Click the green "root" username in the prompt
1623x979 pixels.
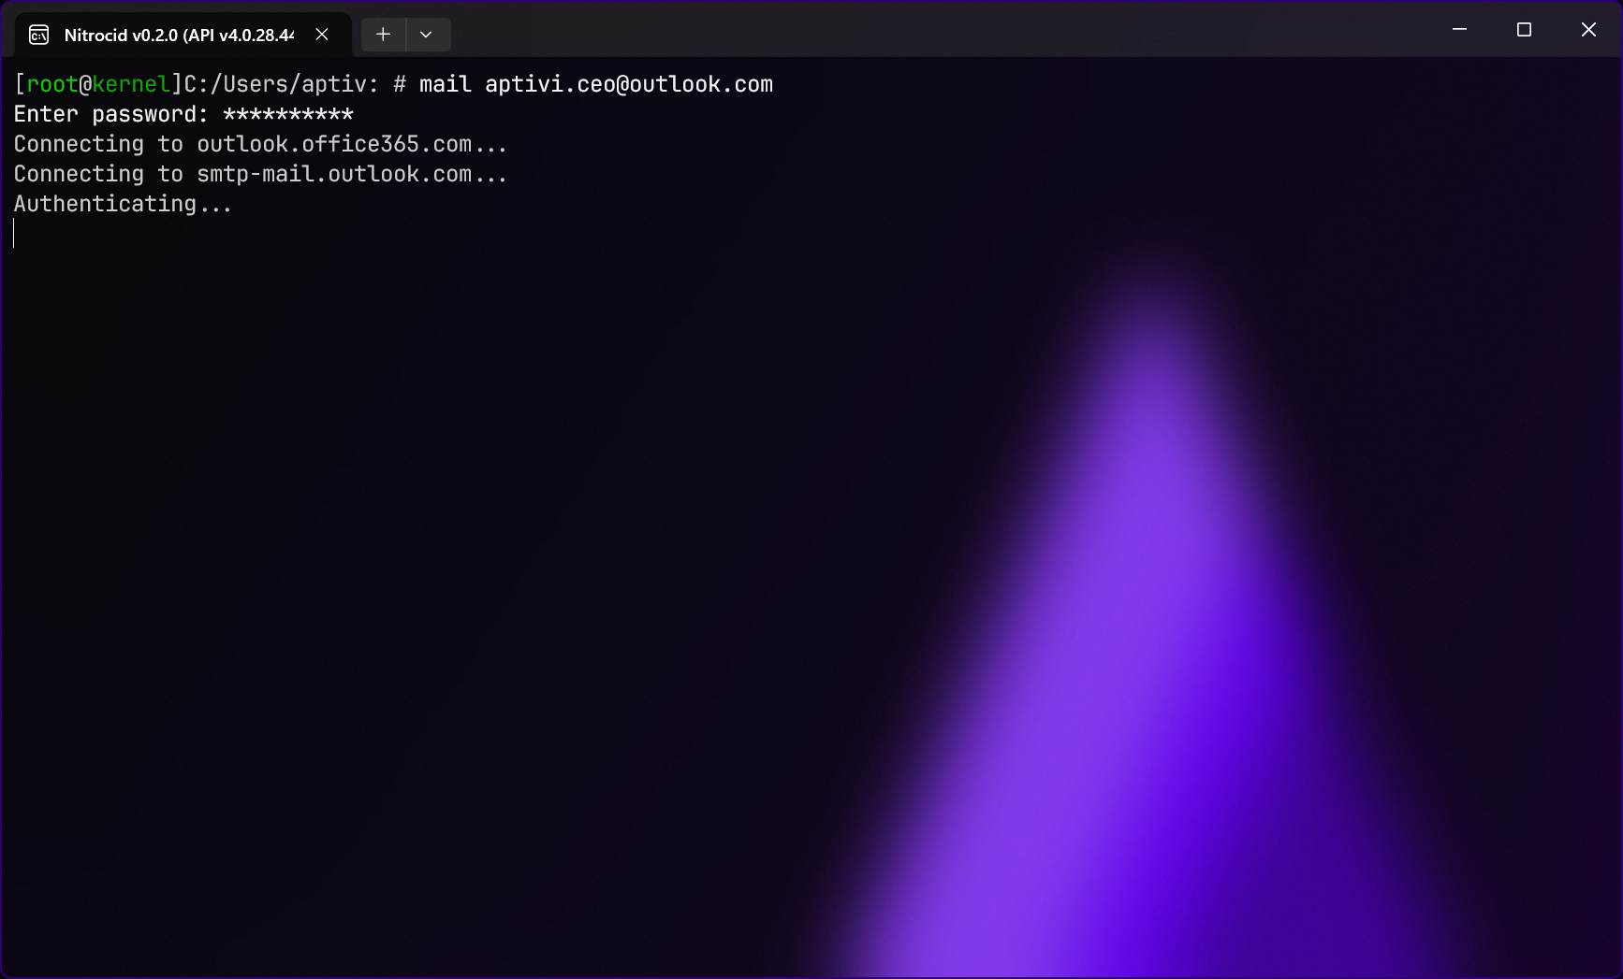[52, 84]
